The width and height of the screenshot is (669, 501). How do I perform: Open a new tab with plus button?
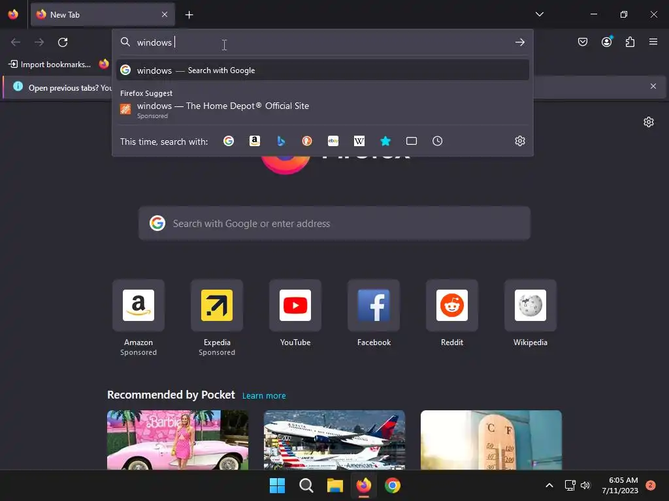[189, 15]
